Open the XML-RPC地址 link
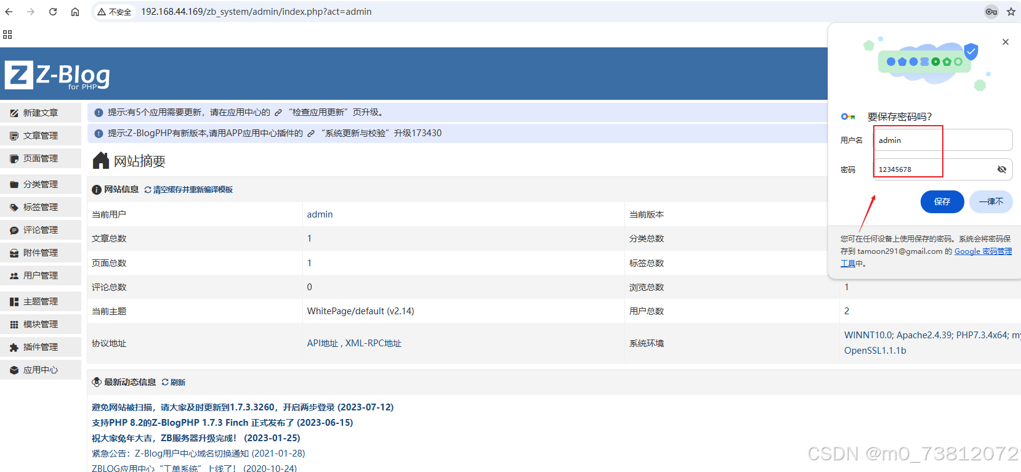 [x=373, y=343]
